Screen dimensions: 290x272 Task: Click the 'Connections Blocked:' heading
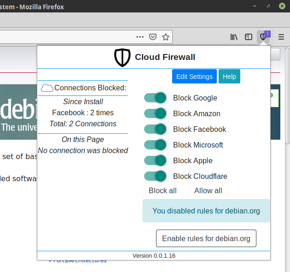(90, 88)
